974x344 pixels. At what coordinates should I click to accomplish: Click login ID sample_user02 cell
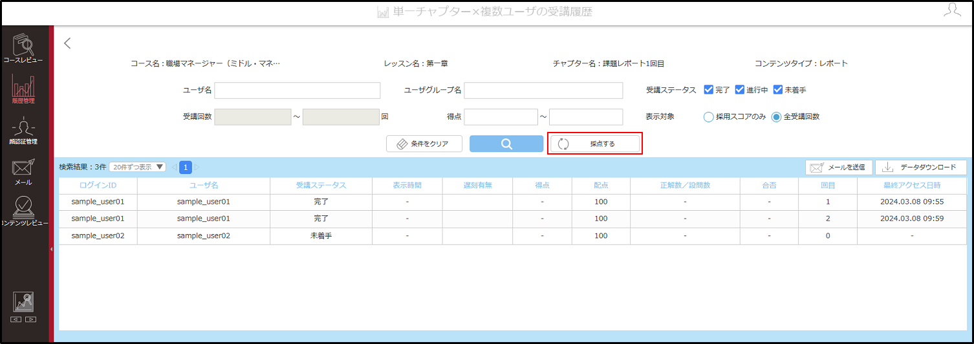click(98, 236)
